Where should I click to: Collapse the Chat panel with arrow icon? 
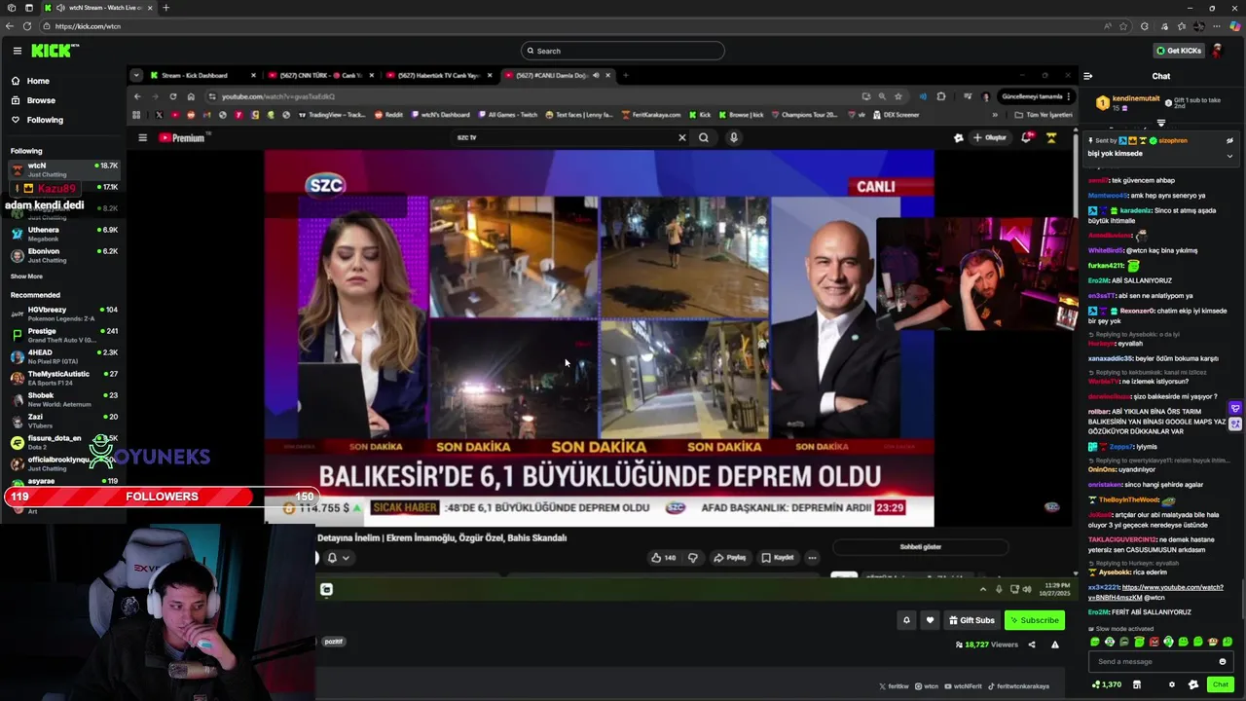(1088, 76)
